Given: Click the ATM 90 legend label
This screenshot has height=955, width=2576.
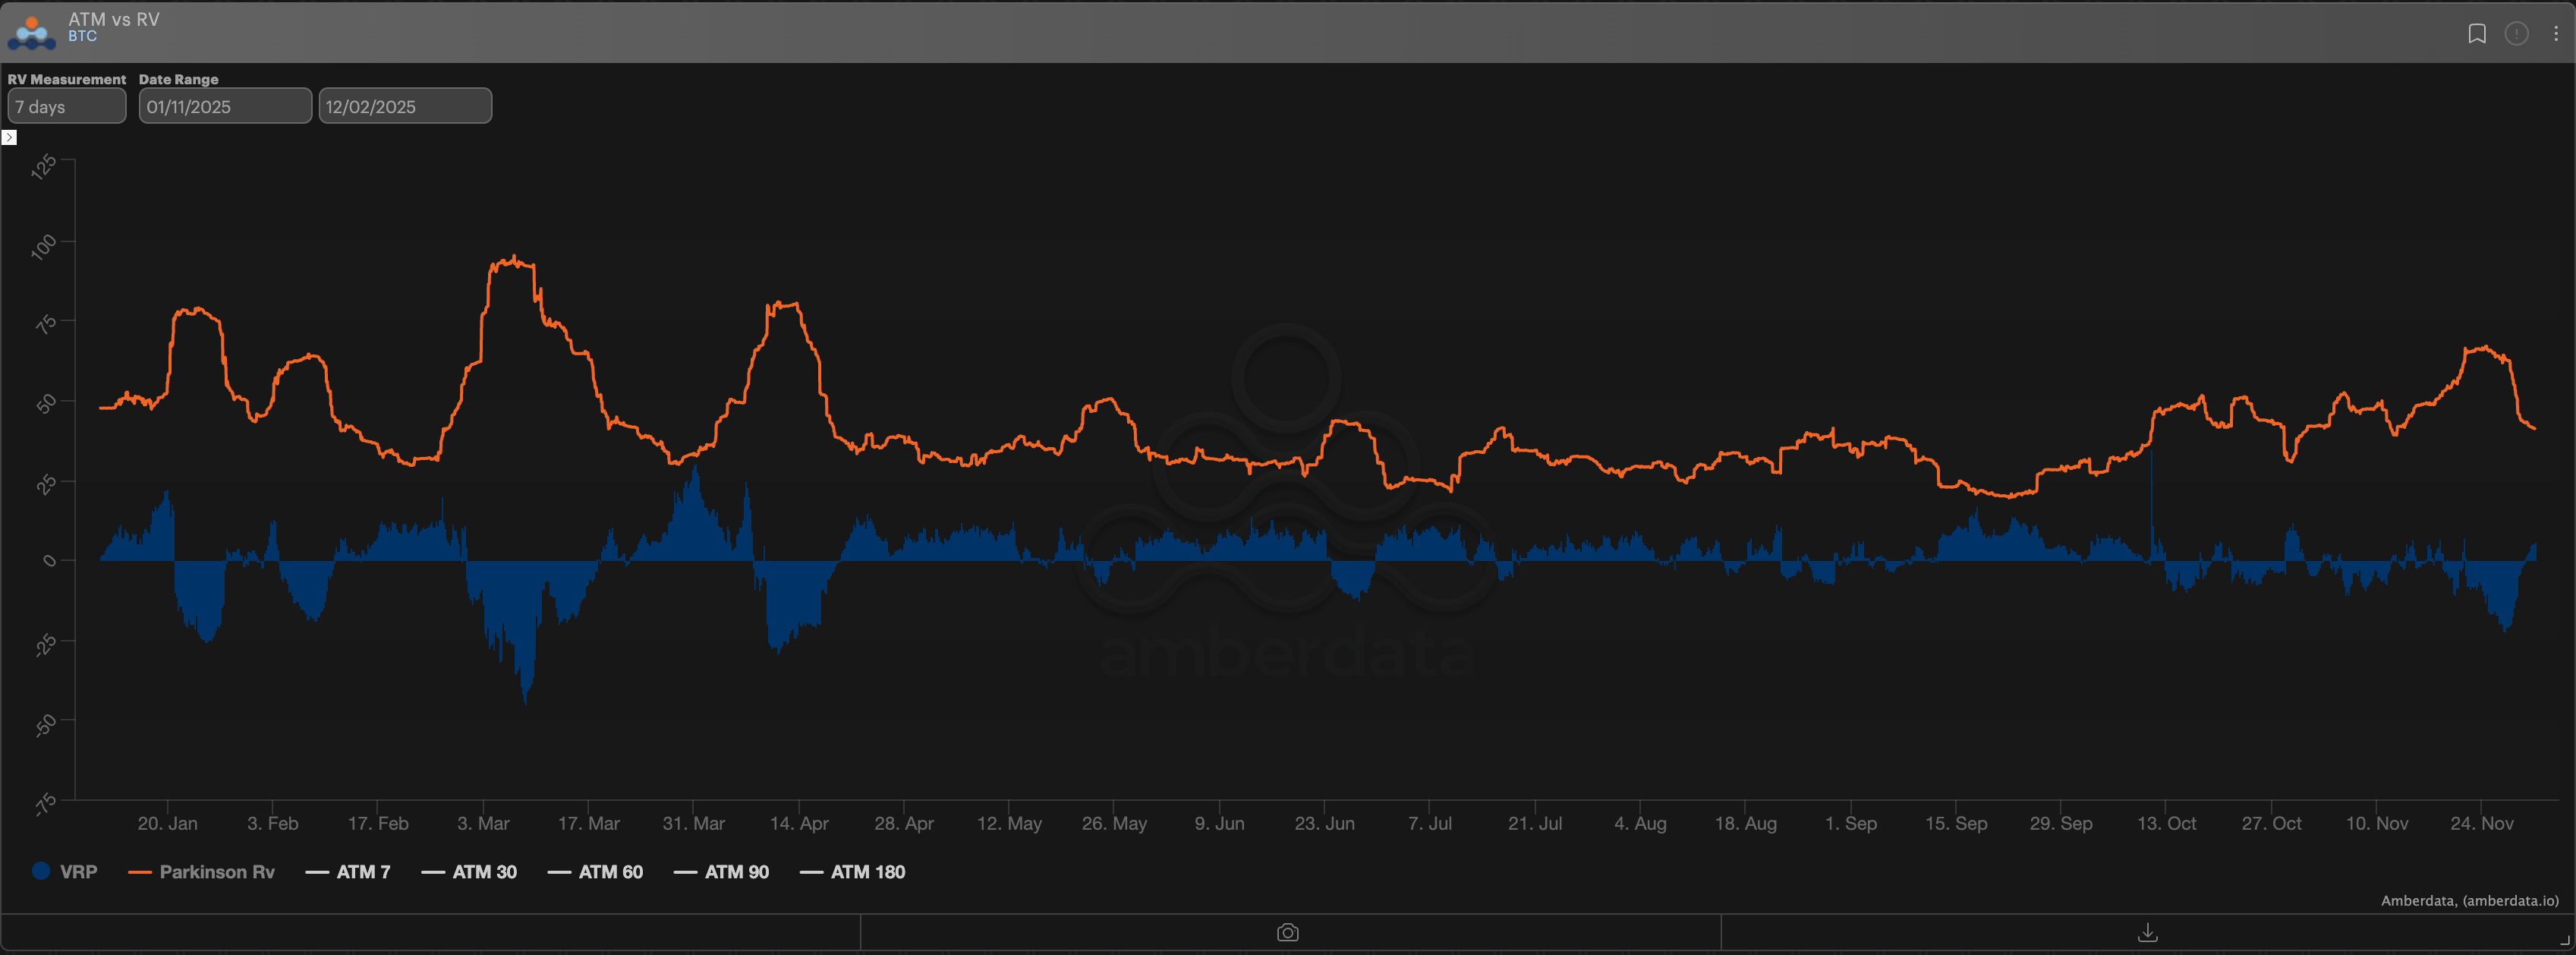Looking at the screenshot, I should point(736,872).
